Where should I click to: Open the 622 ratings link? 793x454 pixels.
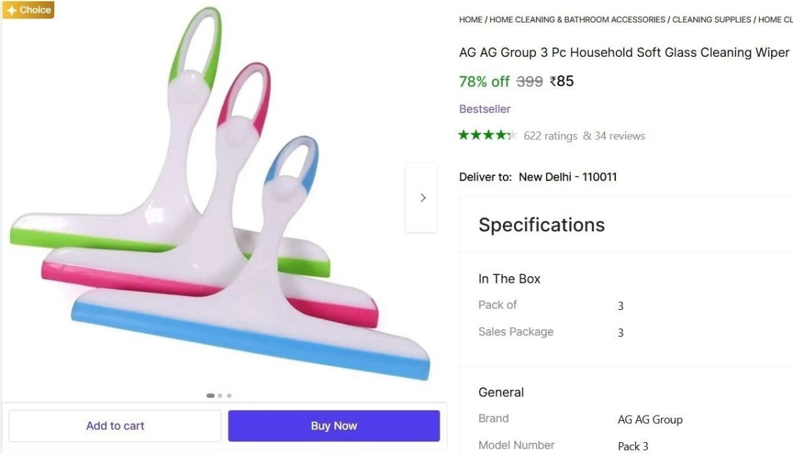point(551,135)
